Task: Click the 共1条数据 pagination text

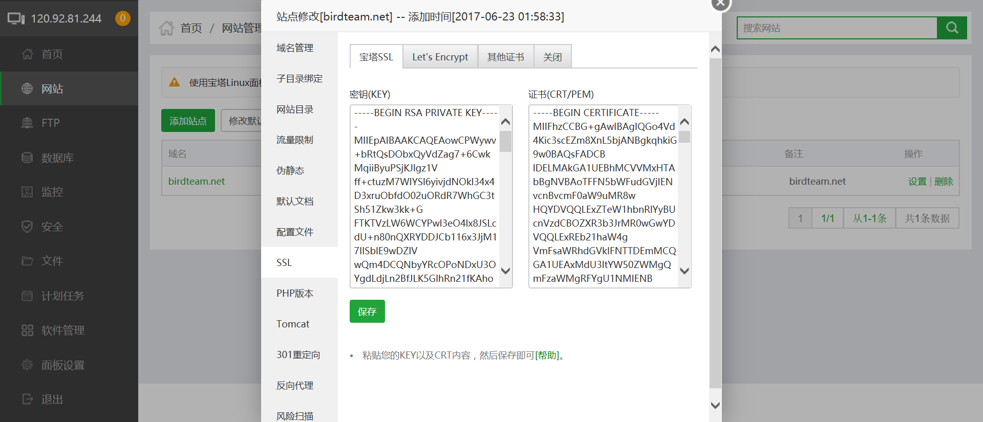Action: click(x=927, y=218)
